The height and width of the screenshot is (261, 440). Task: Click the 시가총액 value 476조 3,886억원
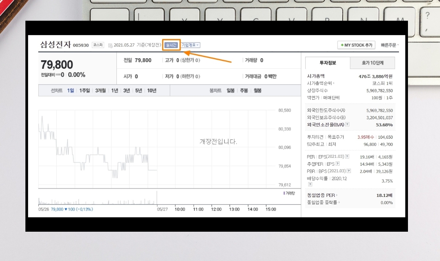376,76
